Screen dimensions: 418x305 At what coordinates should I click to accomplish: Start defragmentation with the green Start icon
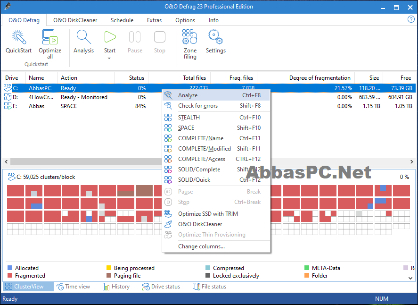tap(109, 37)
